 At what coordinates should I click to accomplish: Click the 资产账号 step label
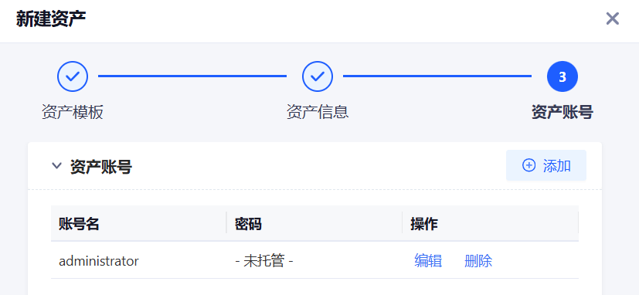coord(563,112)
